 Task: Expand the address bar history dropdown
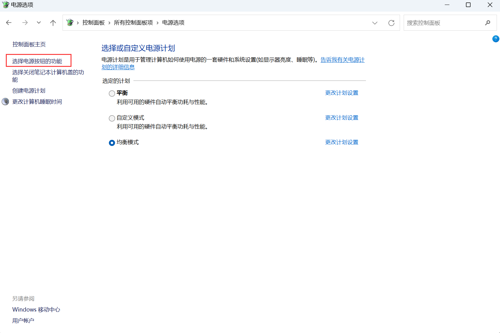[375, 23]
